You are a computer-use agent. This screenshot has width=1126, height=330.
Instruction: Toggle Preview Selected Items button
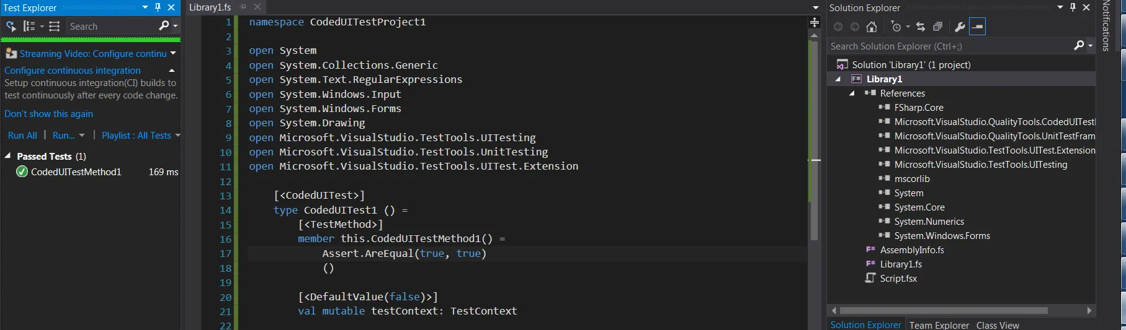point(977,27)
